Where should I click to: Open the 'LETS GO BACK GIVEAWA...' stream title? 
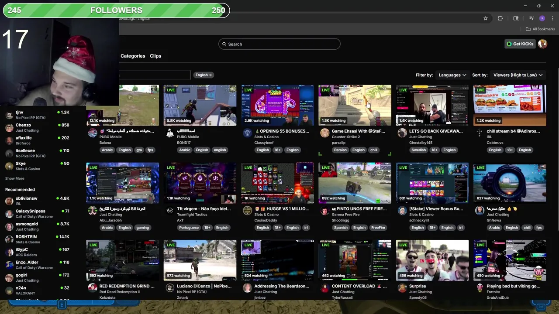(x=436, y=131)
